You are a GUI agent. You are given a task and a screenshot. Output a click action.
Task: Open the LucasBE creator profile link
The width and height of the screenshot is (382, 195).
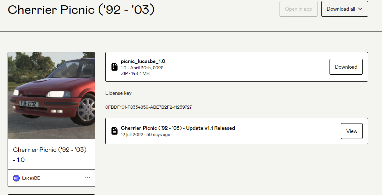pyautogui.click(x=31, y=178)
